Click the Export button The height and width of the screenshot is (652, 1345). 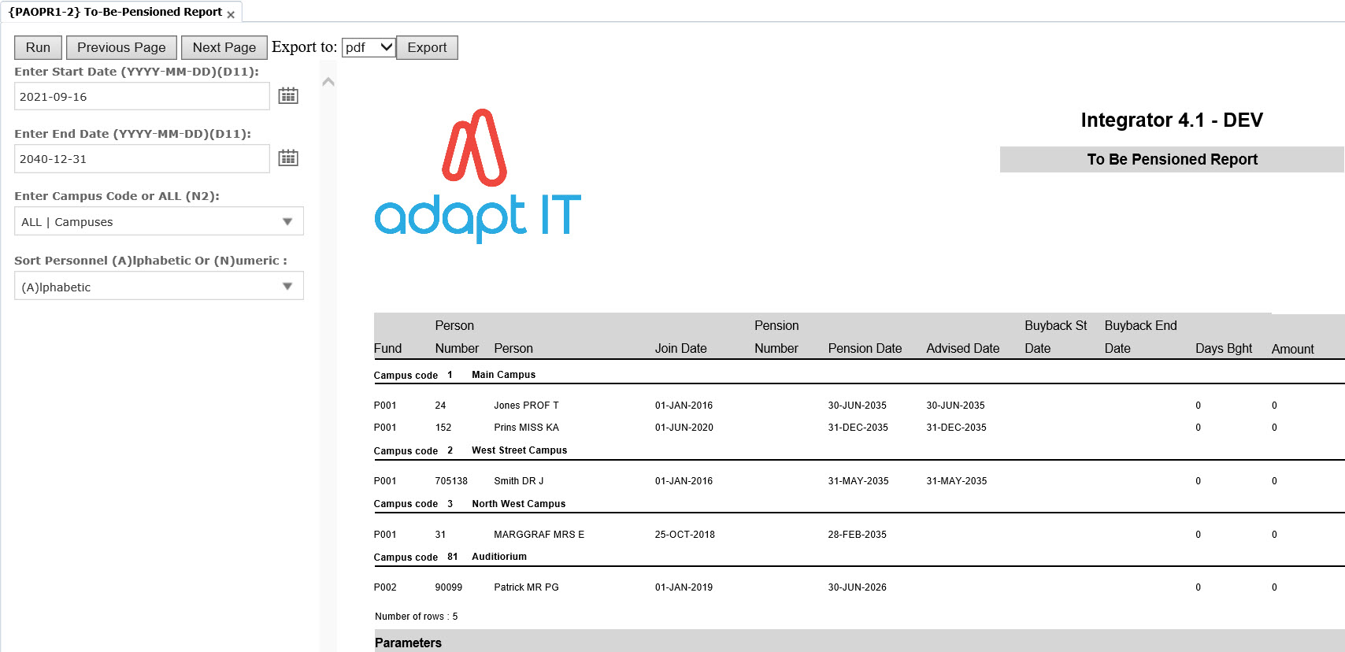[427, 47]
